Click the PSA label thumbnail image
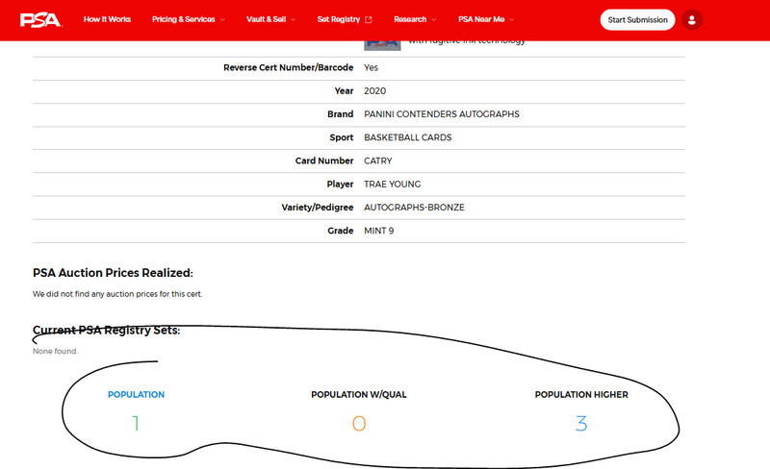The image size is (770, 469). click(382, 45)
